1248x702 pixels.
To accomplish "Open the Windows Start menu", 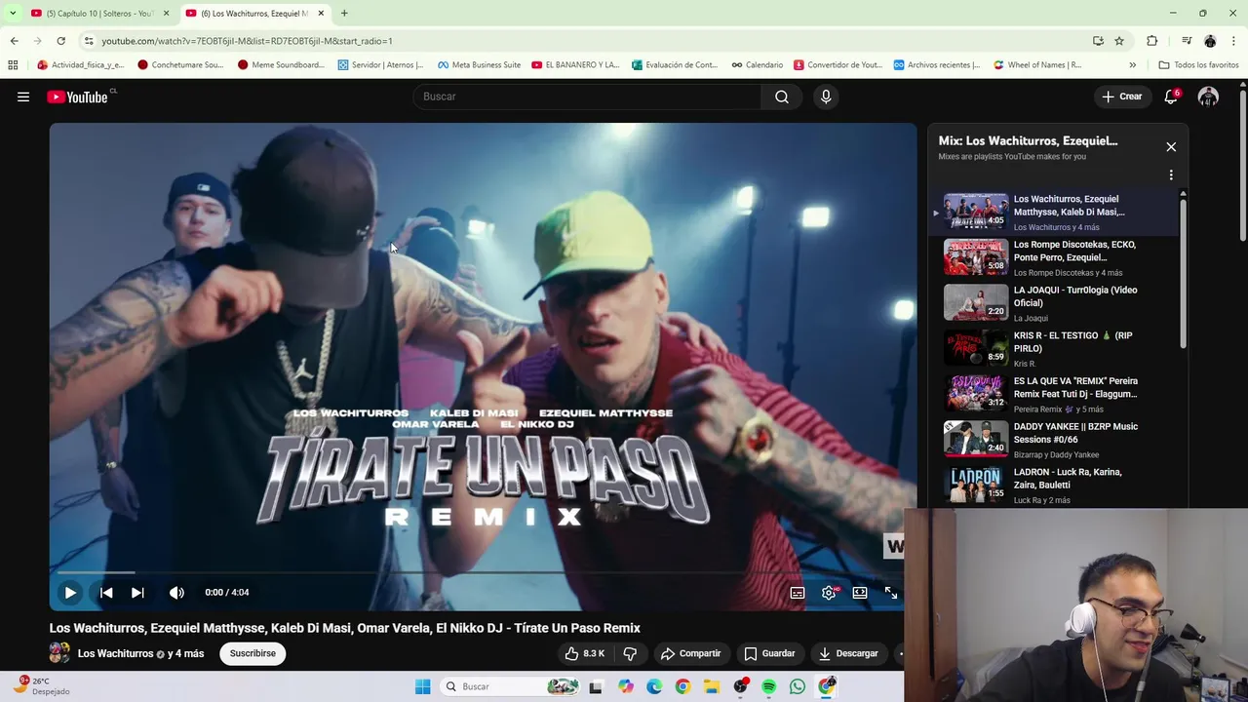I will [x=422, y=686].
